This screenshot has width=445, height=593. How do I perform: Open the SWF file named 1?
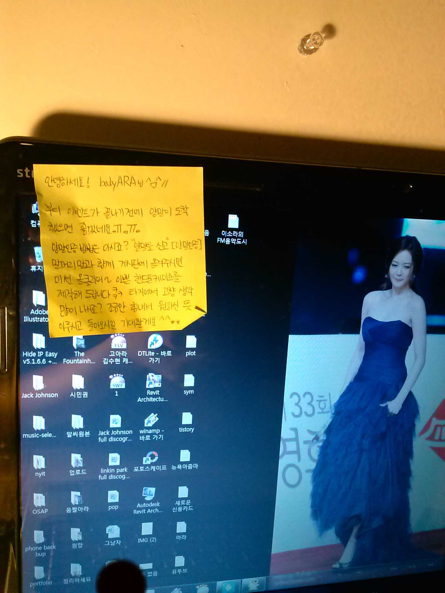pyautogui.click(x=117, y=385)
